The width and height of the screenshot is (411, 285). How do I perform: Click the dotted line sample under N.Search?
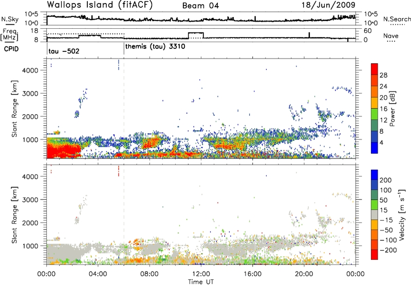tap(397, 25)
